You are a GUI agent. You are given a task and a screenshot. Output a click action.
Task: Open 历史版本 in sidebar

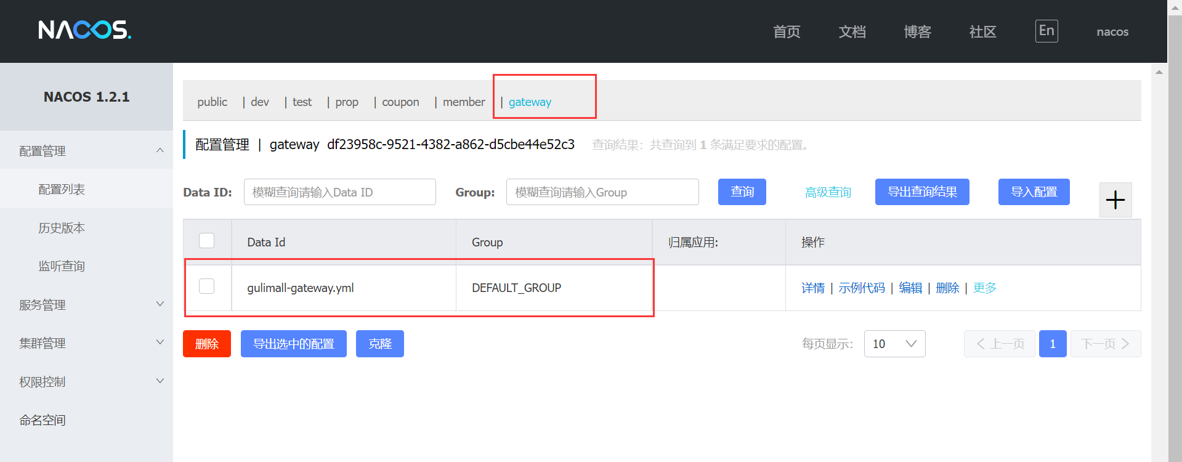[62, 228]
